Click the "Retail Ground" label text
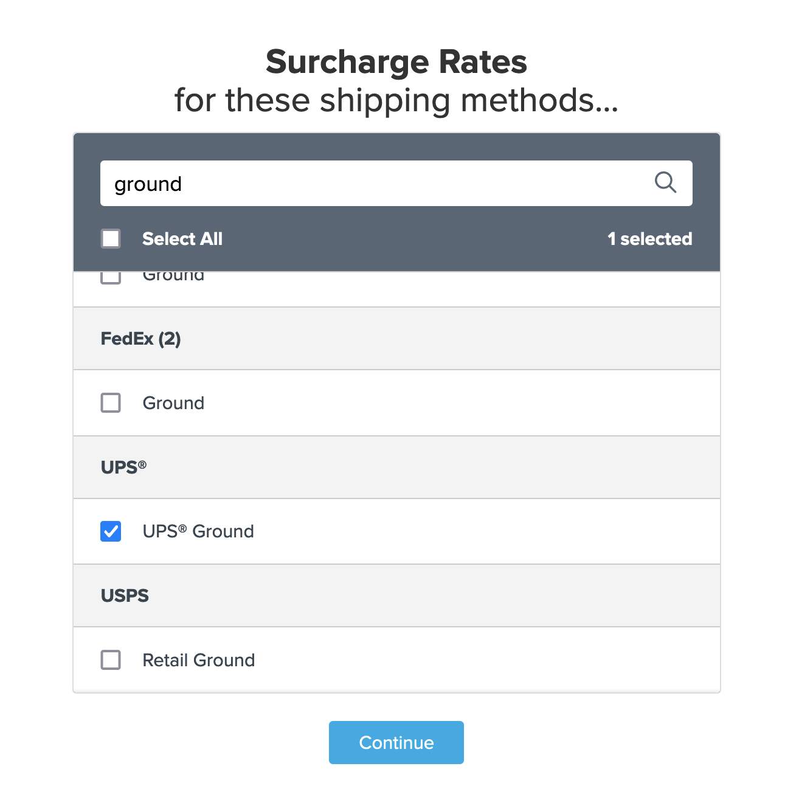 (x=198, y=660)
